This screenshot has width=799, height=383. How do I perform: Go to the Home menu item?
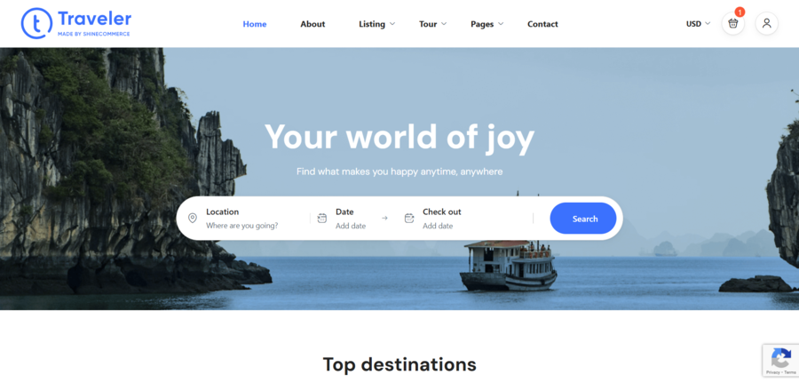click(x=255, y=24)
